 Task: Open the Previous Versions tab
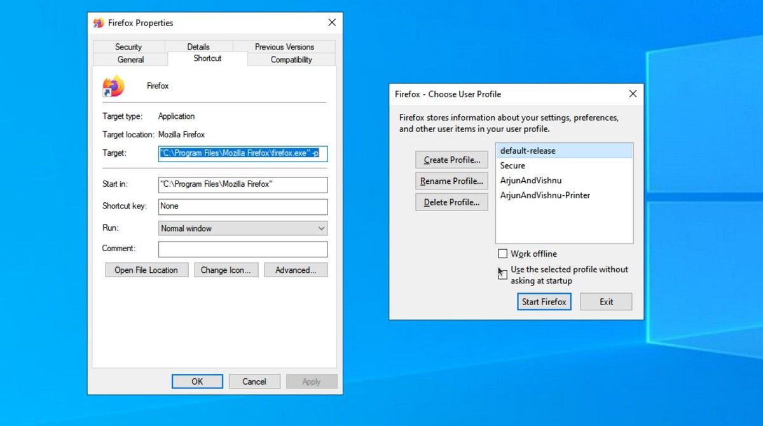tap(284, 46)
